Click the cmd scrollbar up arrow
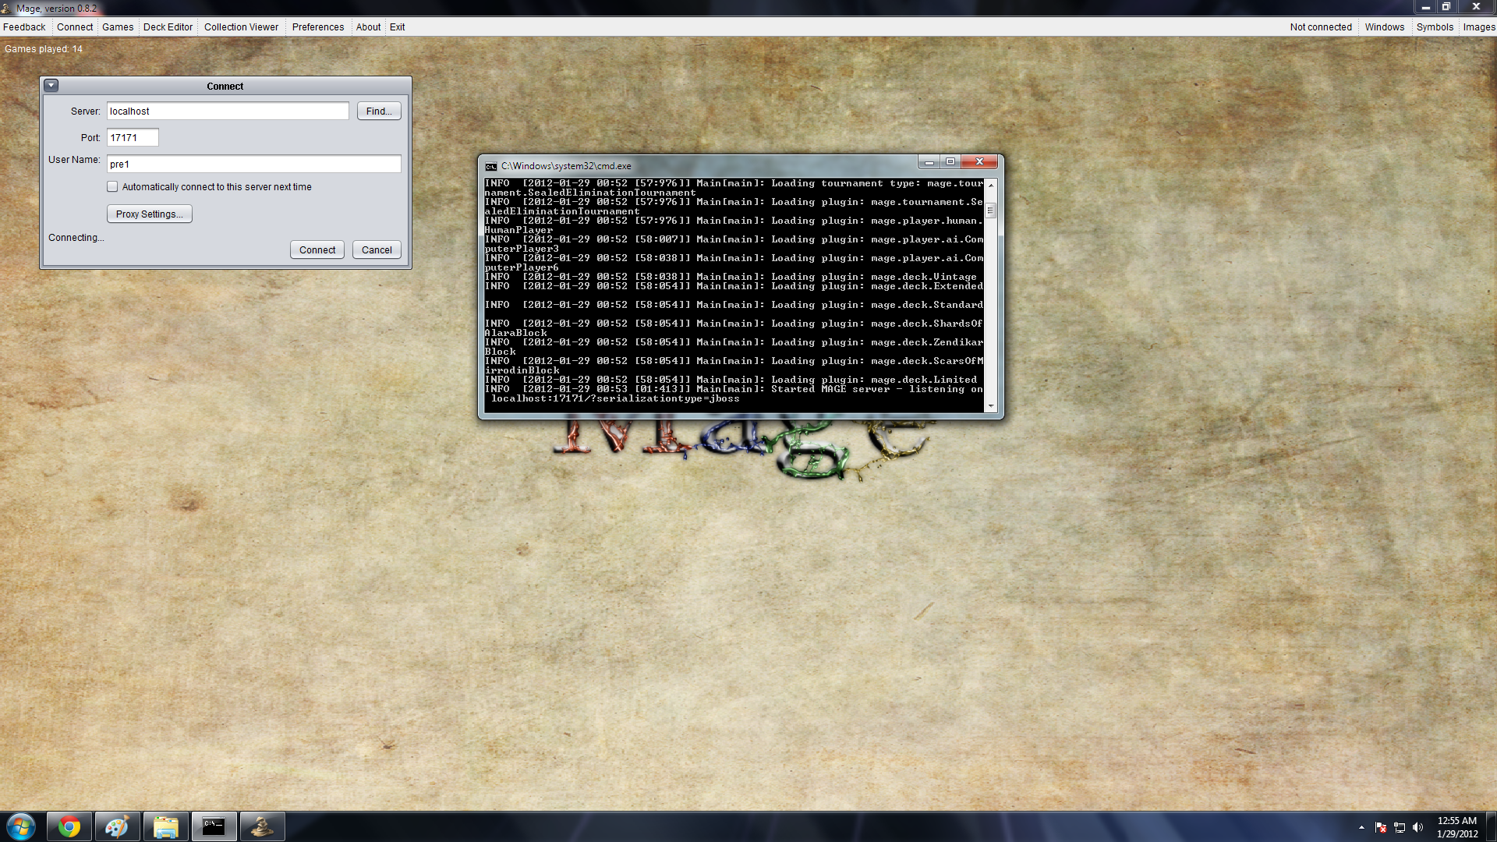This screenshot has height=842, width=1497. pos(991,185)
